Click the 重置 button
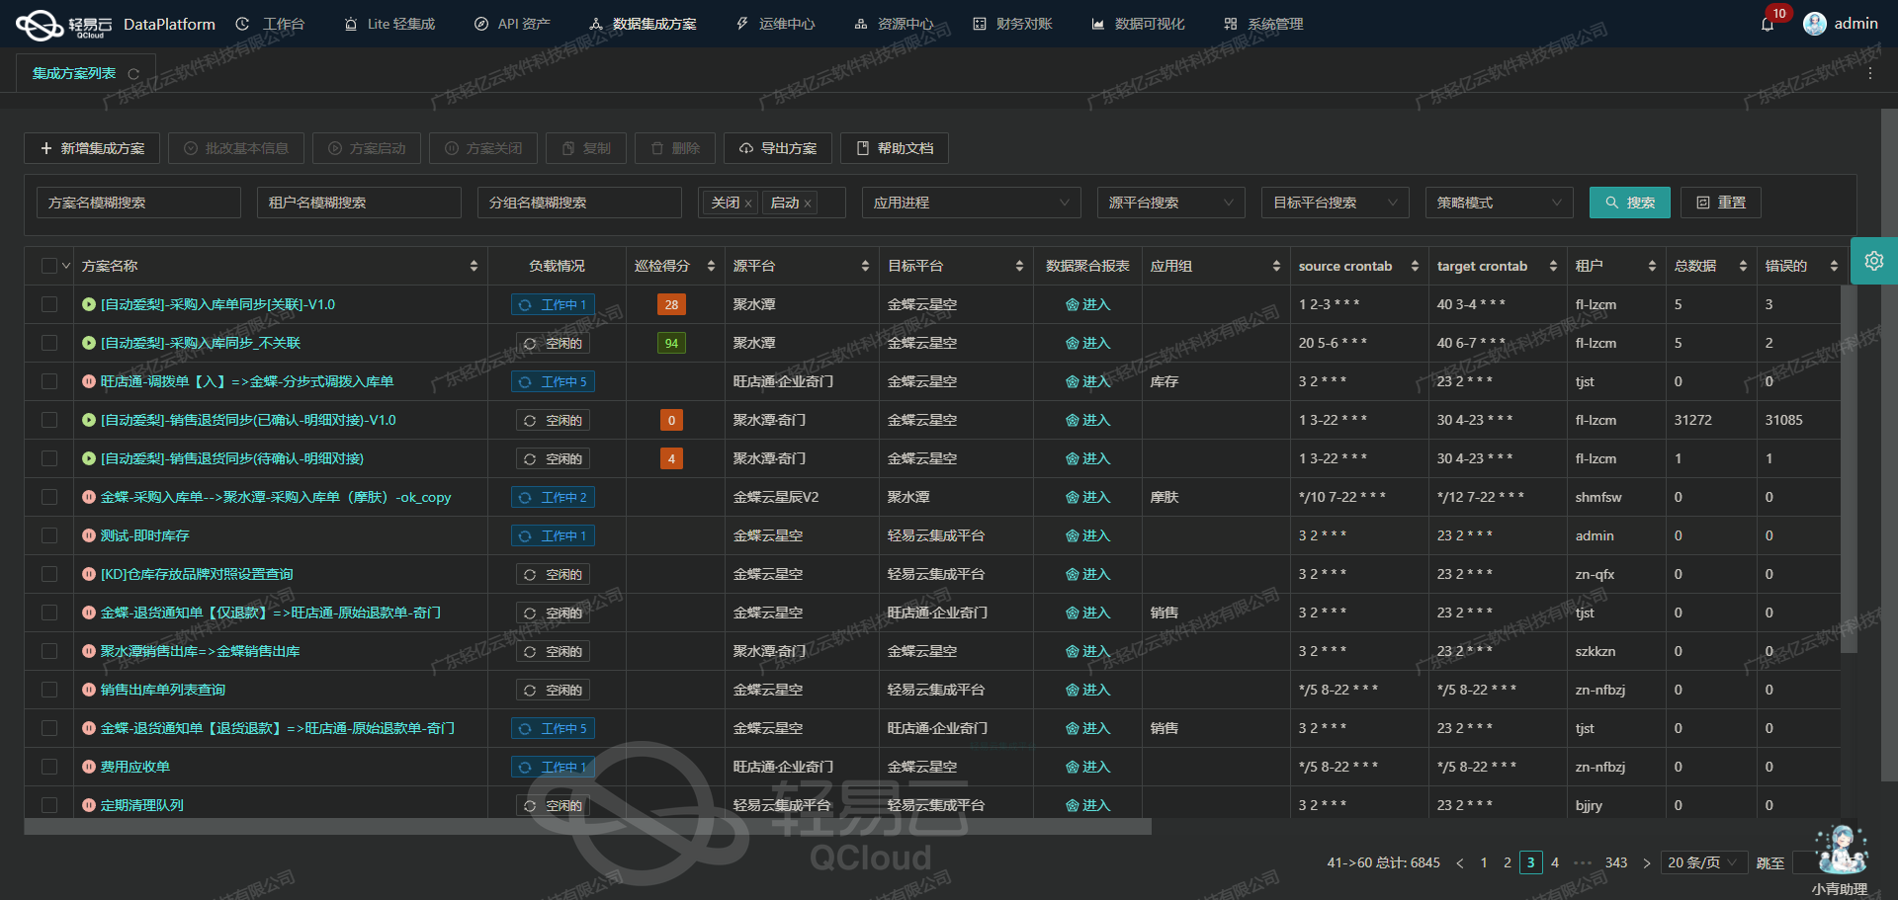Viewport: 1898px width, 900px height. tap(1721, 203)
